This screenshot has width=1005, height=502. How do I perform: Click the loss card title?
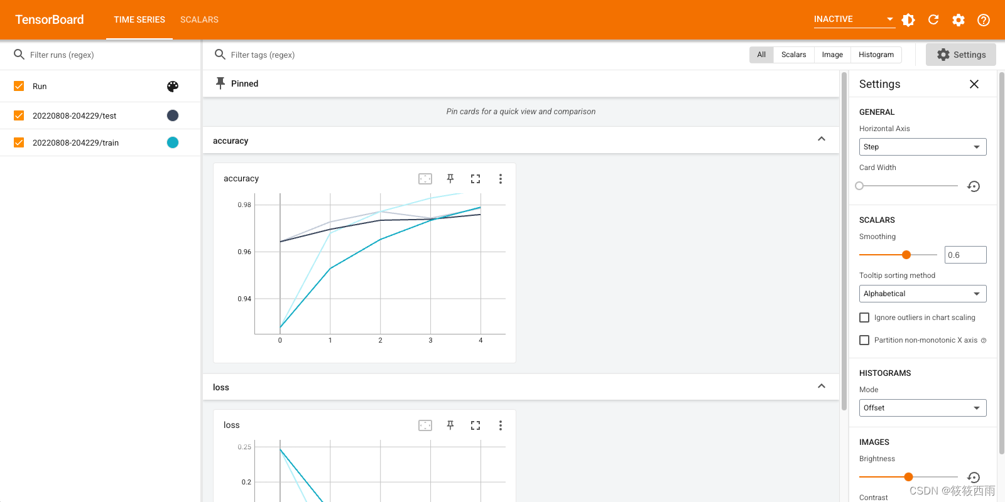[232, 425]
